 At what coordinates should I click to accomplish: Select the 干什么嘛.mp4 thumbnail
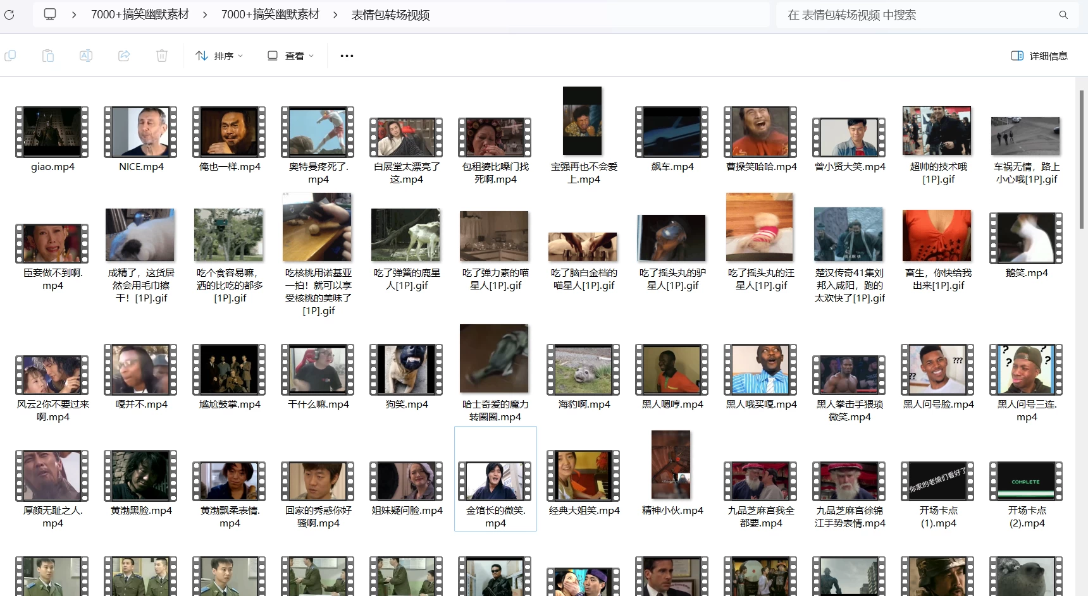coord(318,369)
